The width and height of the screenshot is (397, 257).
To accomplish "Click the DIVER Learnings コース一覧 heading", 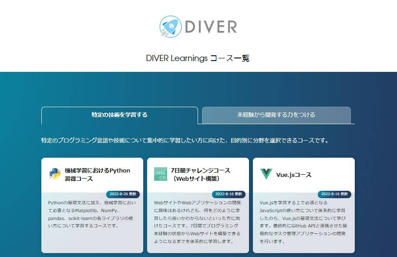I will [x=198, y=58].
